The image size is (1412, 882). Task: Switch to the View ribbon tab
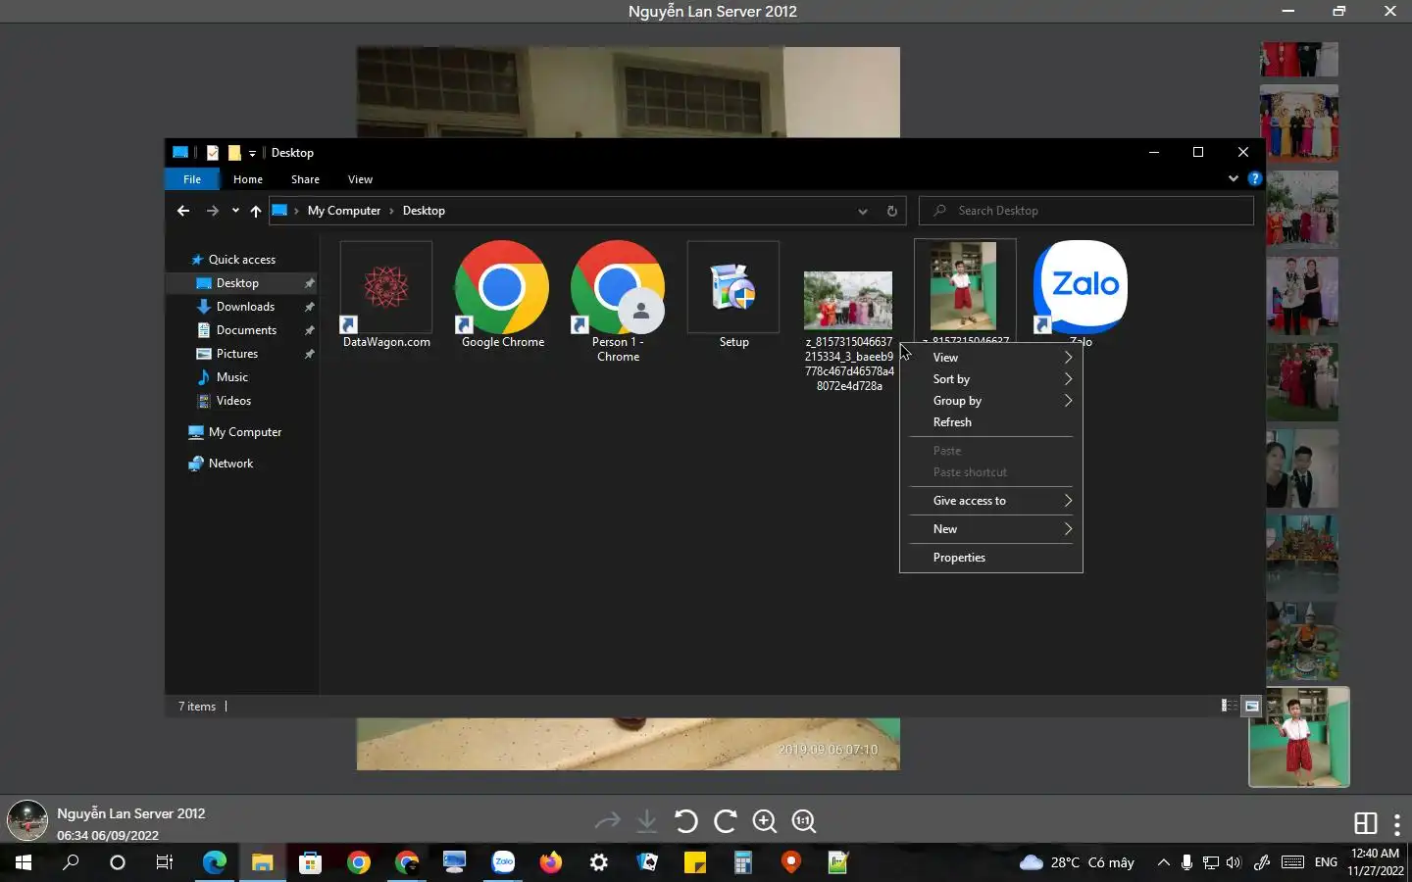[360, 179]
